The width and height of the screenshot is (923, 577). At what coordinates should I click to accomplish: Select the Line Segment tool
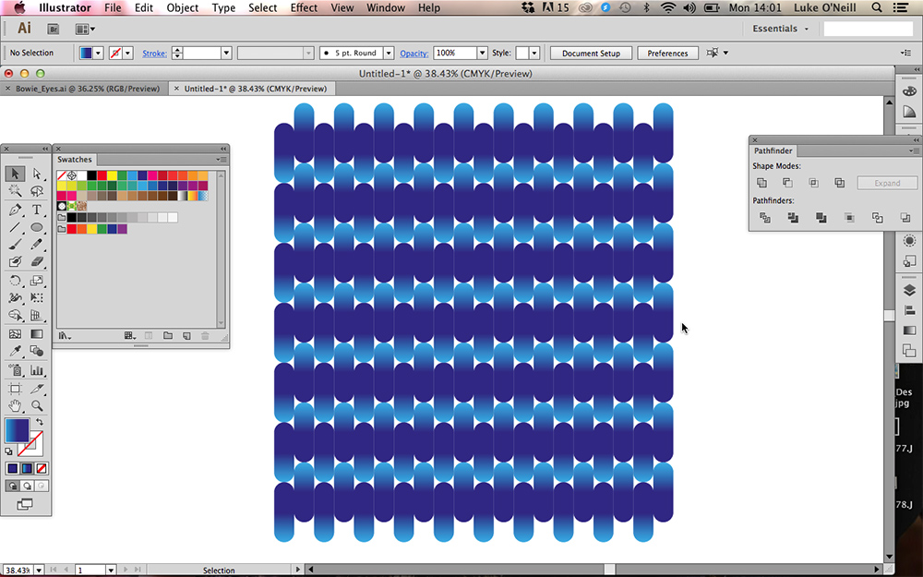pos(16,227)
